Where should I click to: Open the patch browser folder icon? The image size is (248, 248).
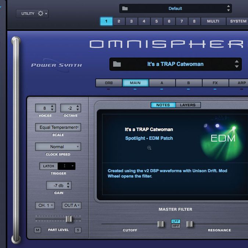click(x=117, y=64)
